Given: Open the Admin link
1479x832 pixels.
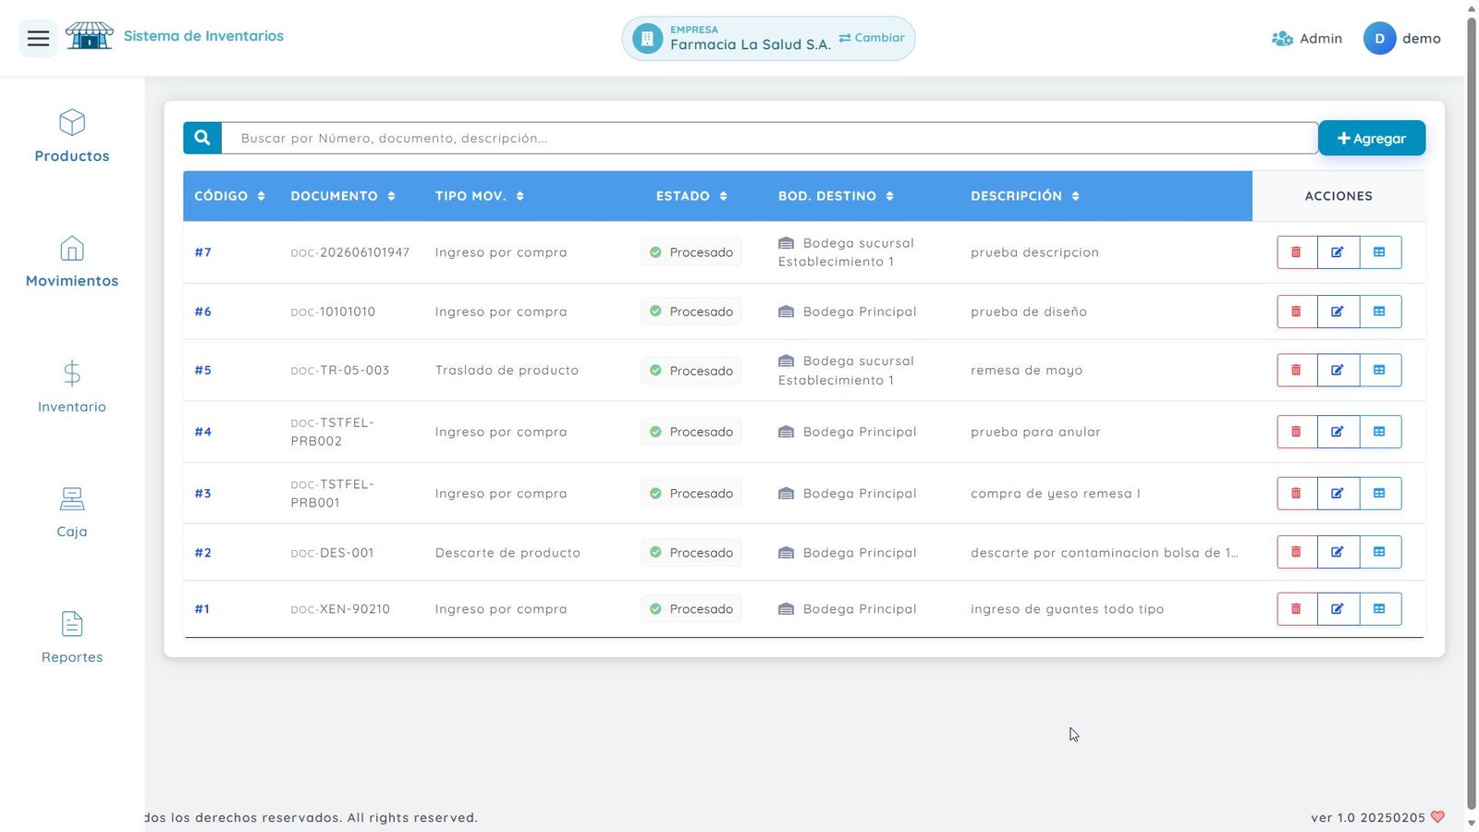Looking at the screenshot, I should coord(1307,39).
